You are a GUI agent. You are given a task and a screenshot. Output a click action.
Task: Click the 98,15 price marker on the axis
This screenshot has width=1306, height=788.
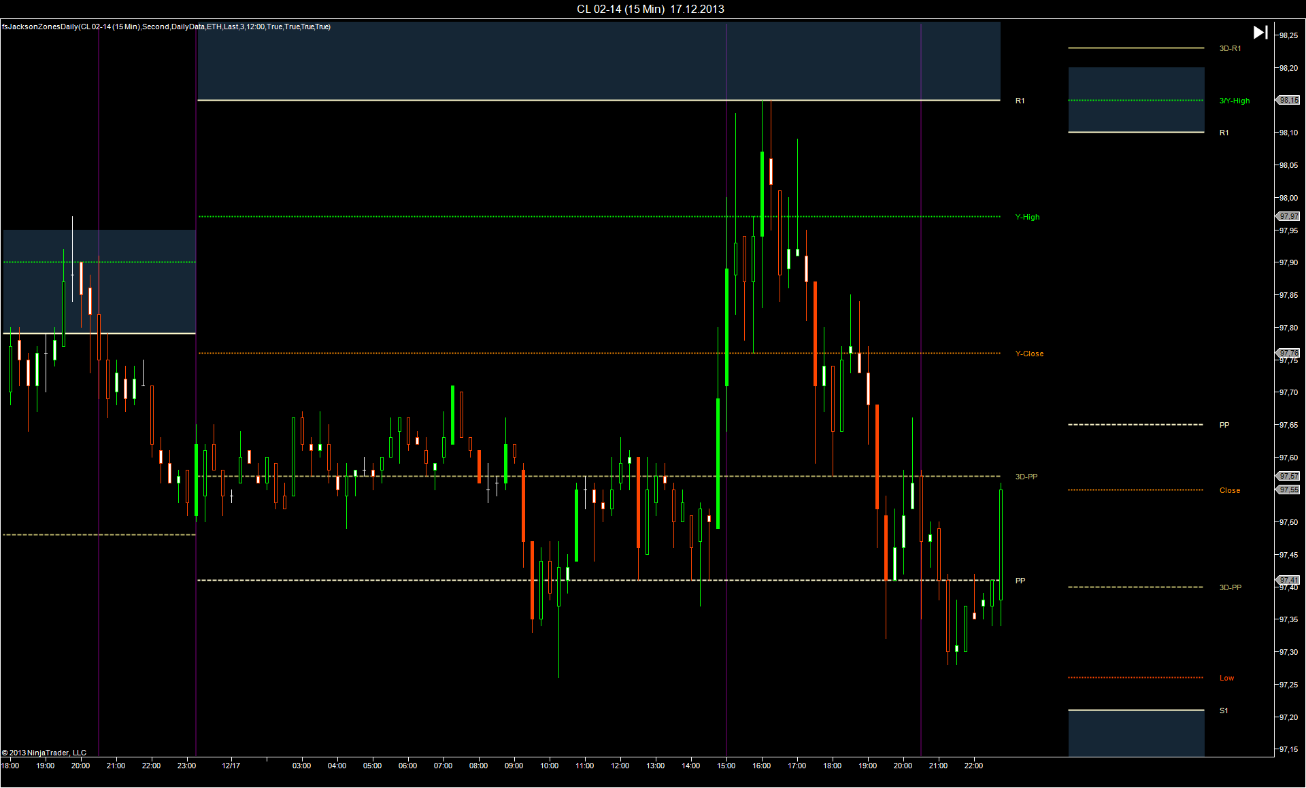coord(1288,100)
